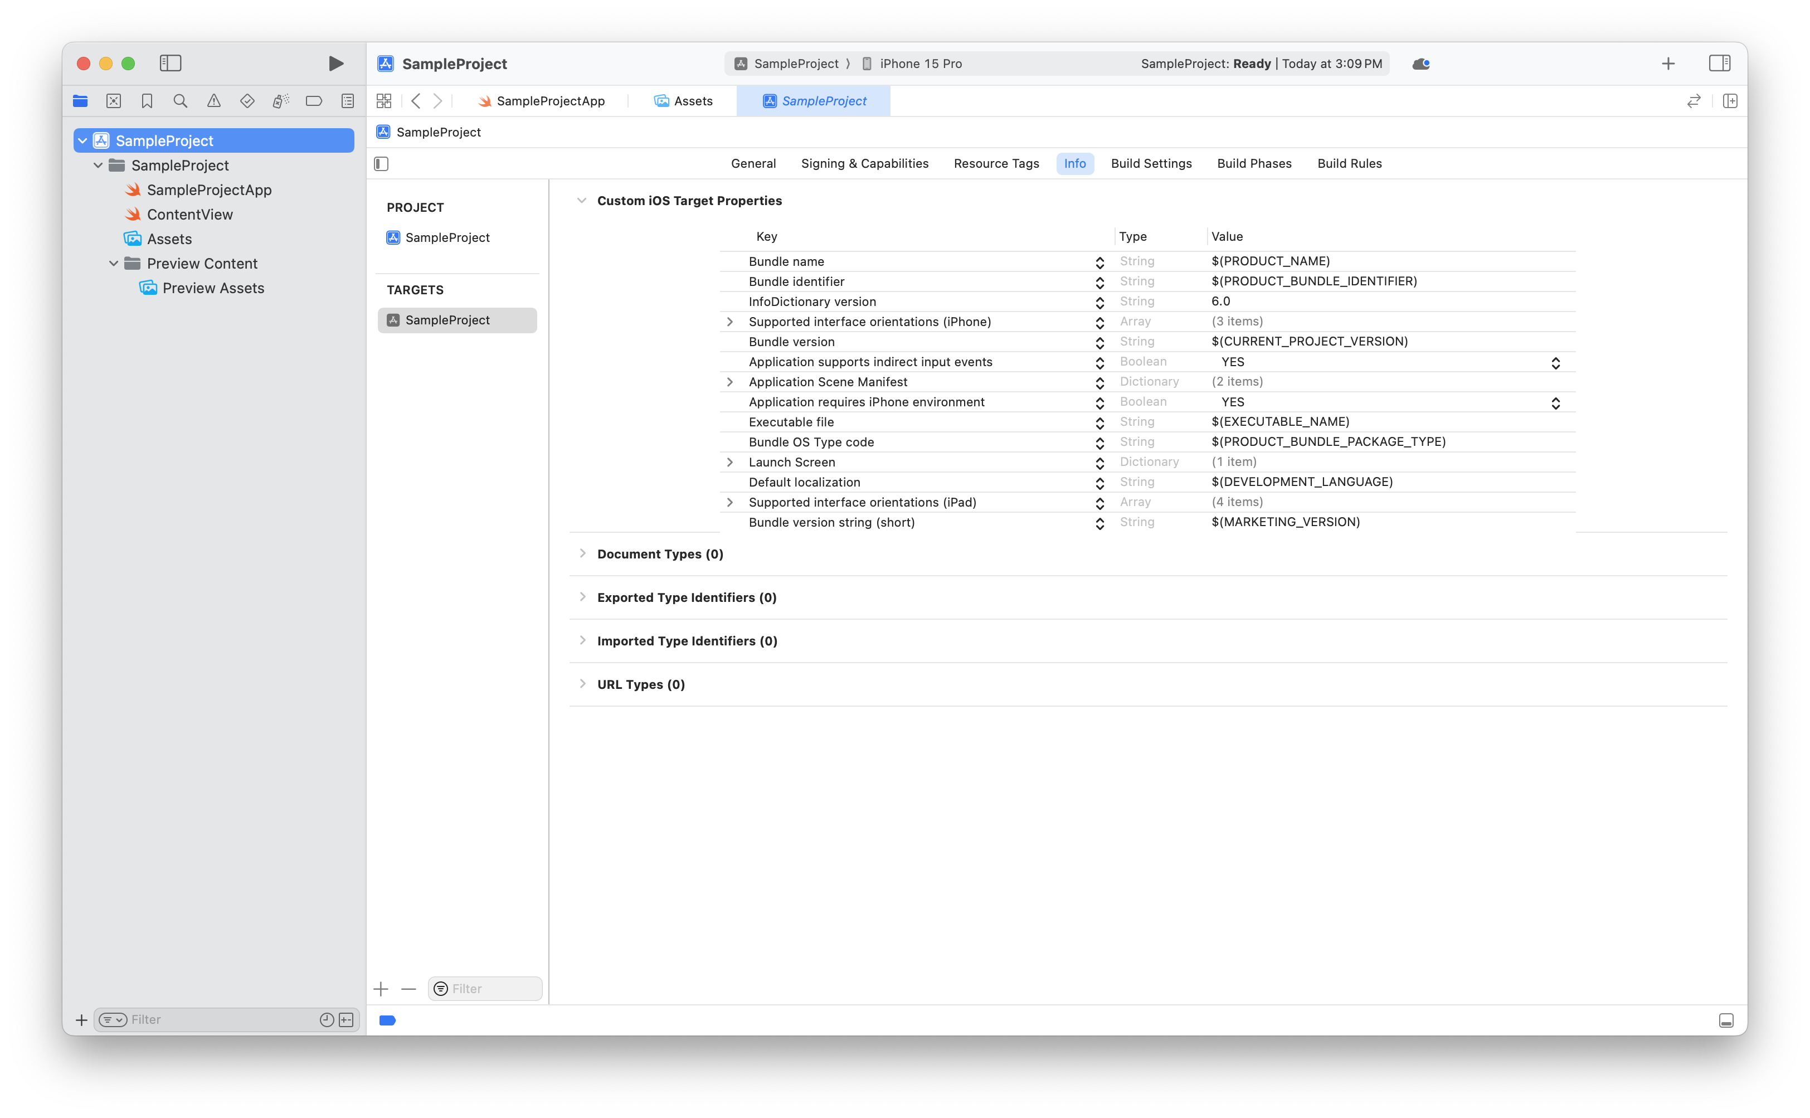Open the Bookmark navigator icon

point(147,101)
